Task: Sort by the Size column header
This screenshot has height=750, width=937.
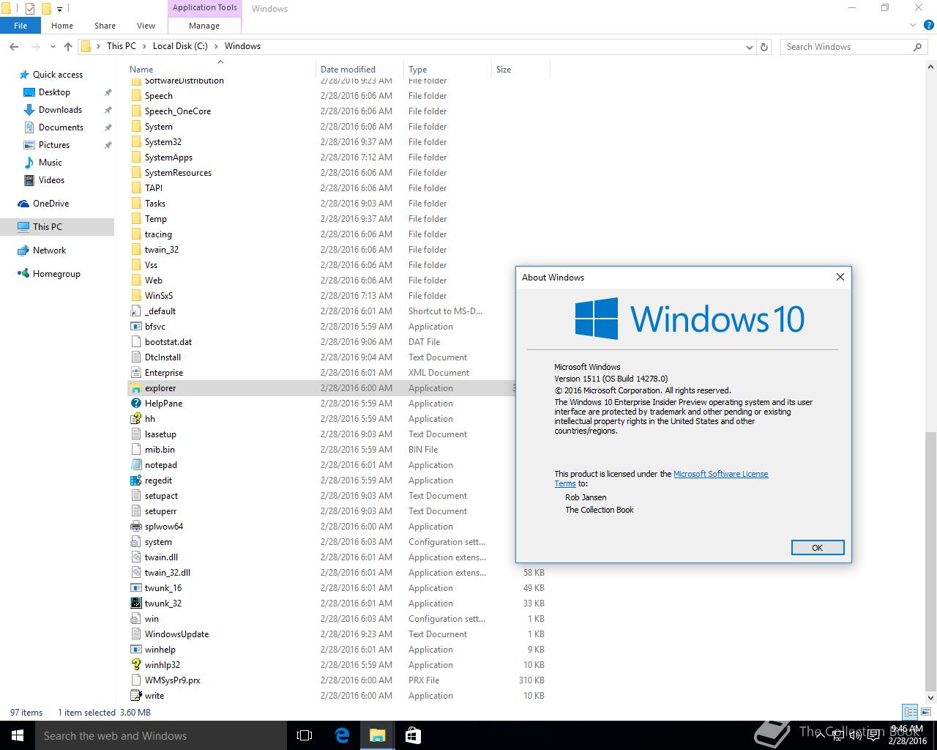Action: (520, 70)
